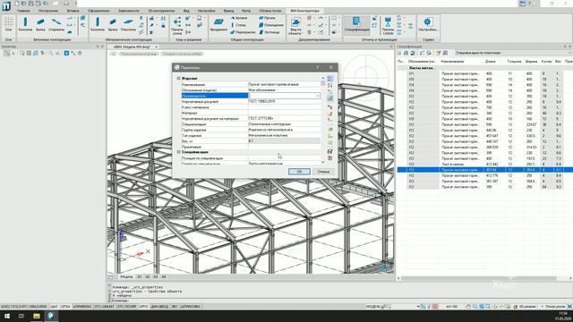Select the Фундамент tool

[x=218, y=24]
